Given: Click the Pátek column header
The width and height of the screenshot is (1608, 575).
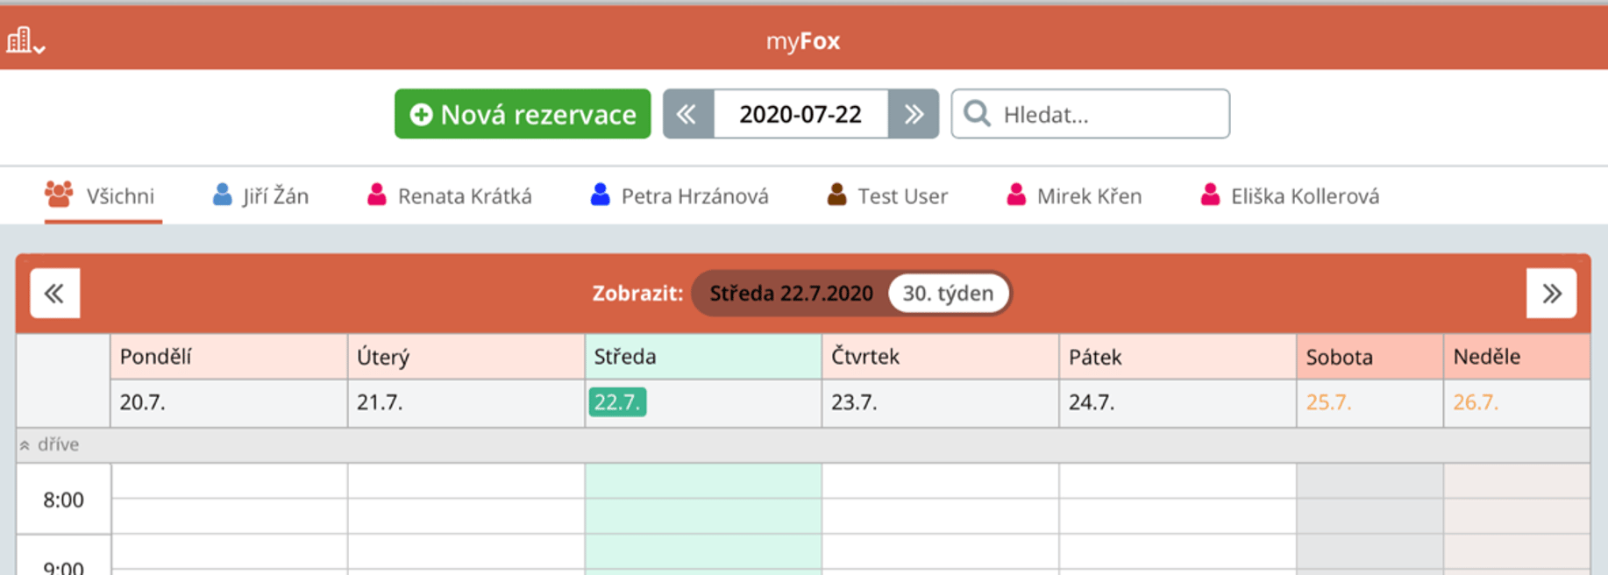Looking at the screenshot, I should pyautogui.click(x=1178, y=357).
